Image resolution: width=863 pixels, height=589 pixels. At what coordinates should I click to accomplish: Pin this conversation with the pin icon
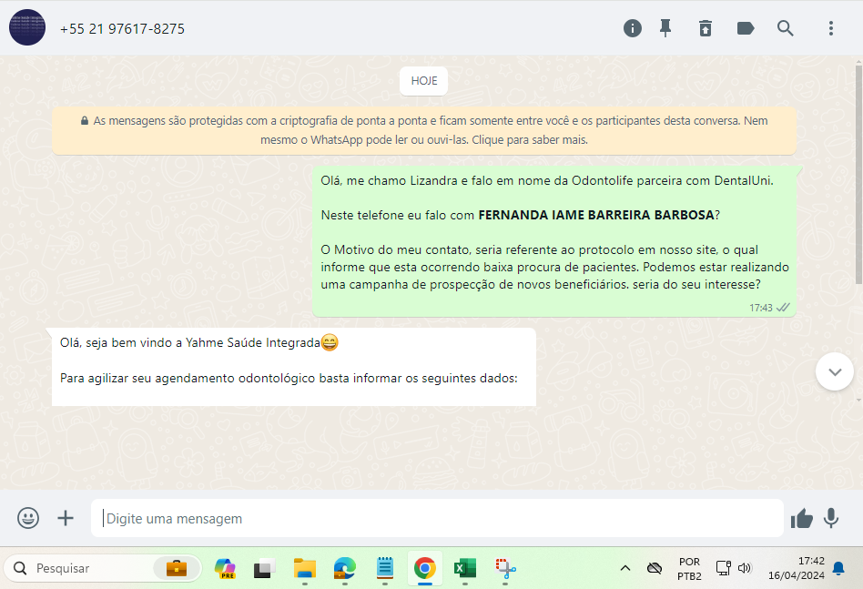665,28
